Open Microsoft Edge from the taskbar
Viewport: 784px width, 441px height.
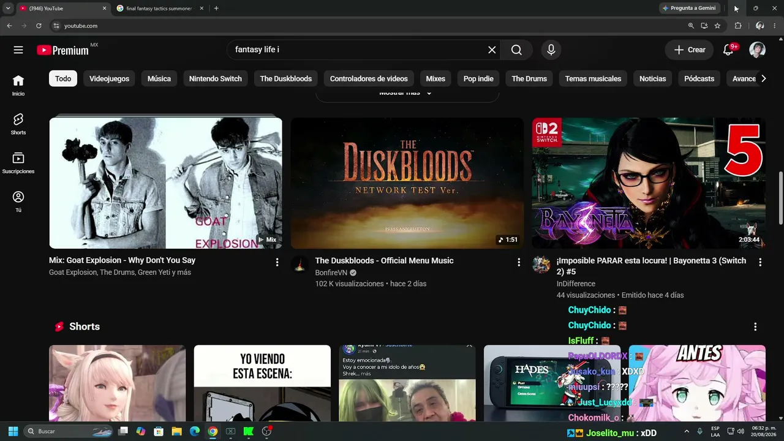(x=195, y=431)
